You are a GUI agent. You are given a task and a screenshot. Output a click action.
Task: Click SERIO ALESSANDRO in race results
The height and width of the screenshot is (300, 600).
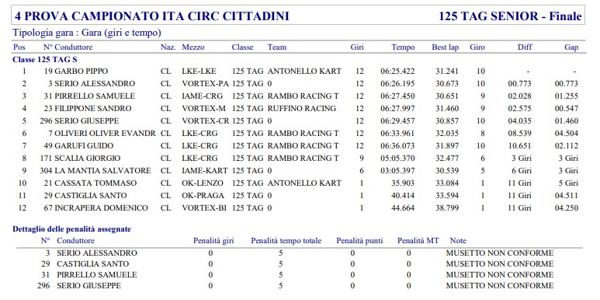(x=95, y=83)
